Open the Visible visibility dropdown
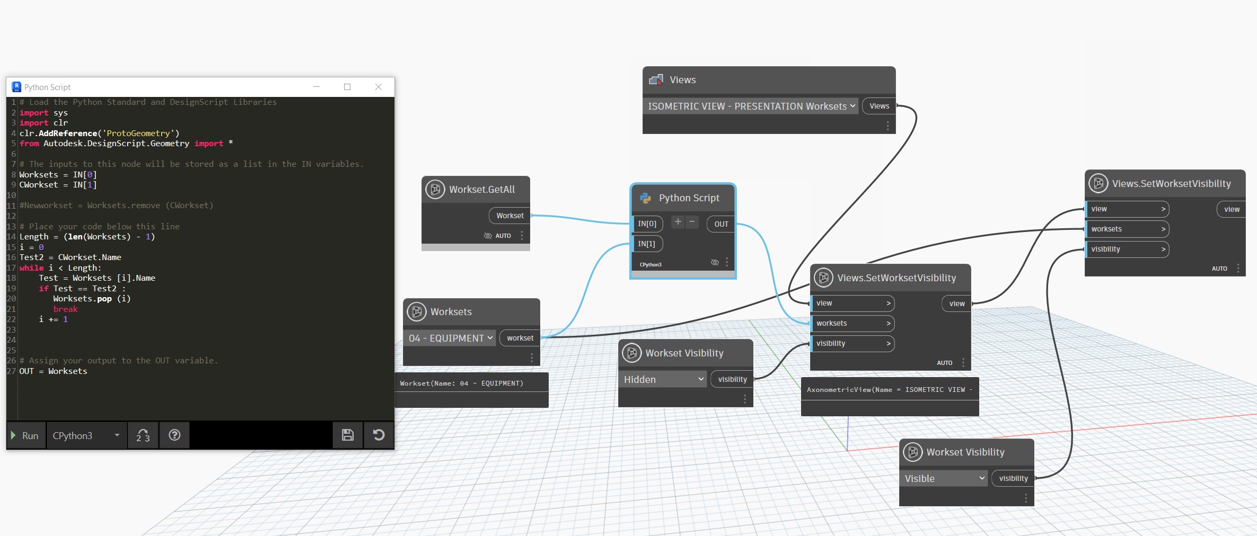Screen dimensions: 1257x536 pos(944,478)
